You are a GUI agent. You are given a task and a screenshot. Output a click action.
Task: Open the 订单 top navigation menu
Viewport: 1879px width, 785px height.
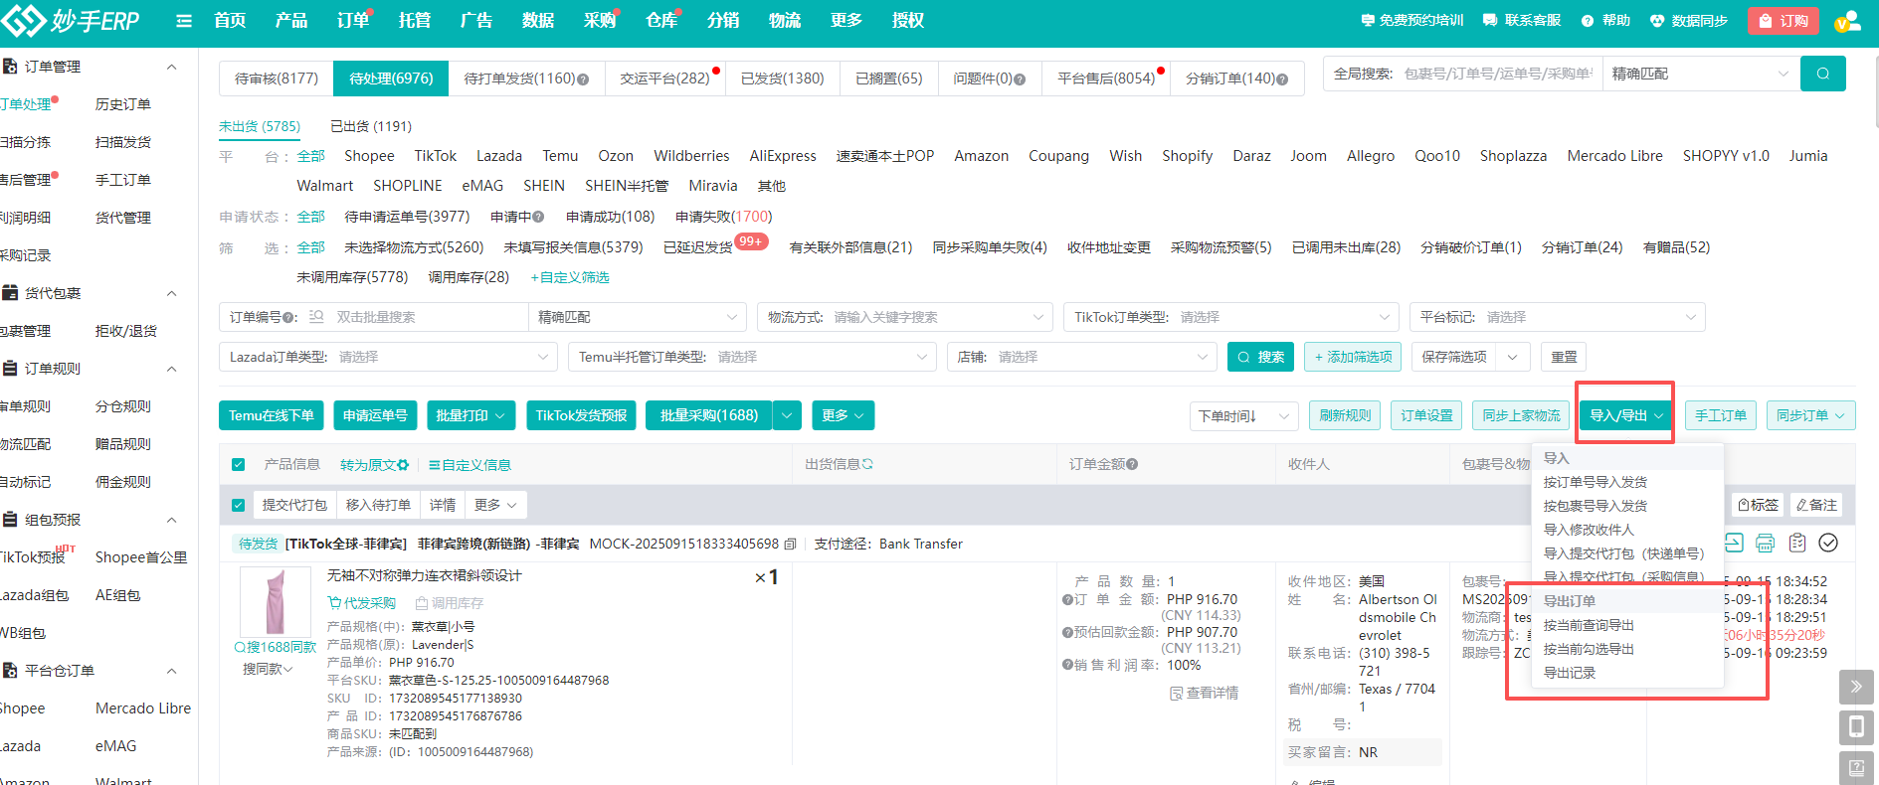(352, 20)
